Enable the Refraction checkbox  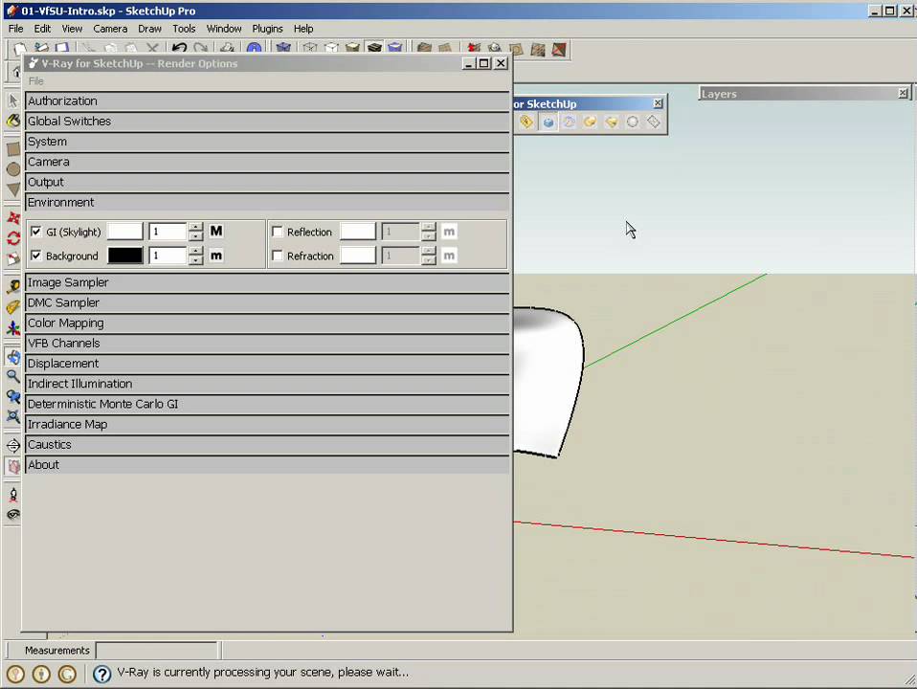[x=278, y=256]
